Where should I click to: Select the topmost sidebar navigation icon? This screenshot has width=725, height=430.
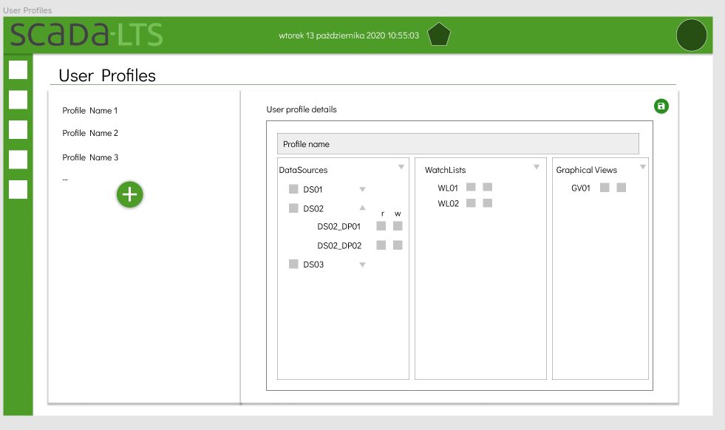[x=17, y=70]
